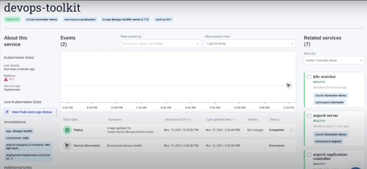367x169 pixels.
Task: Click the green Deploy event icon
Action: 67,130
